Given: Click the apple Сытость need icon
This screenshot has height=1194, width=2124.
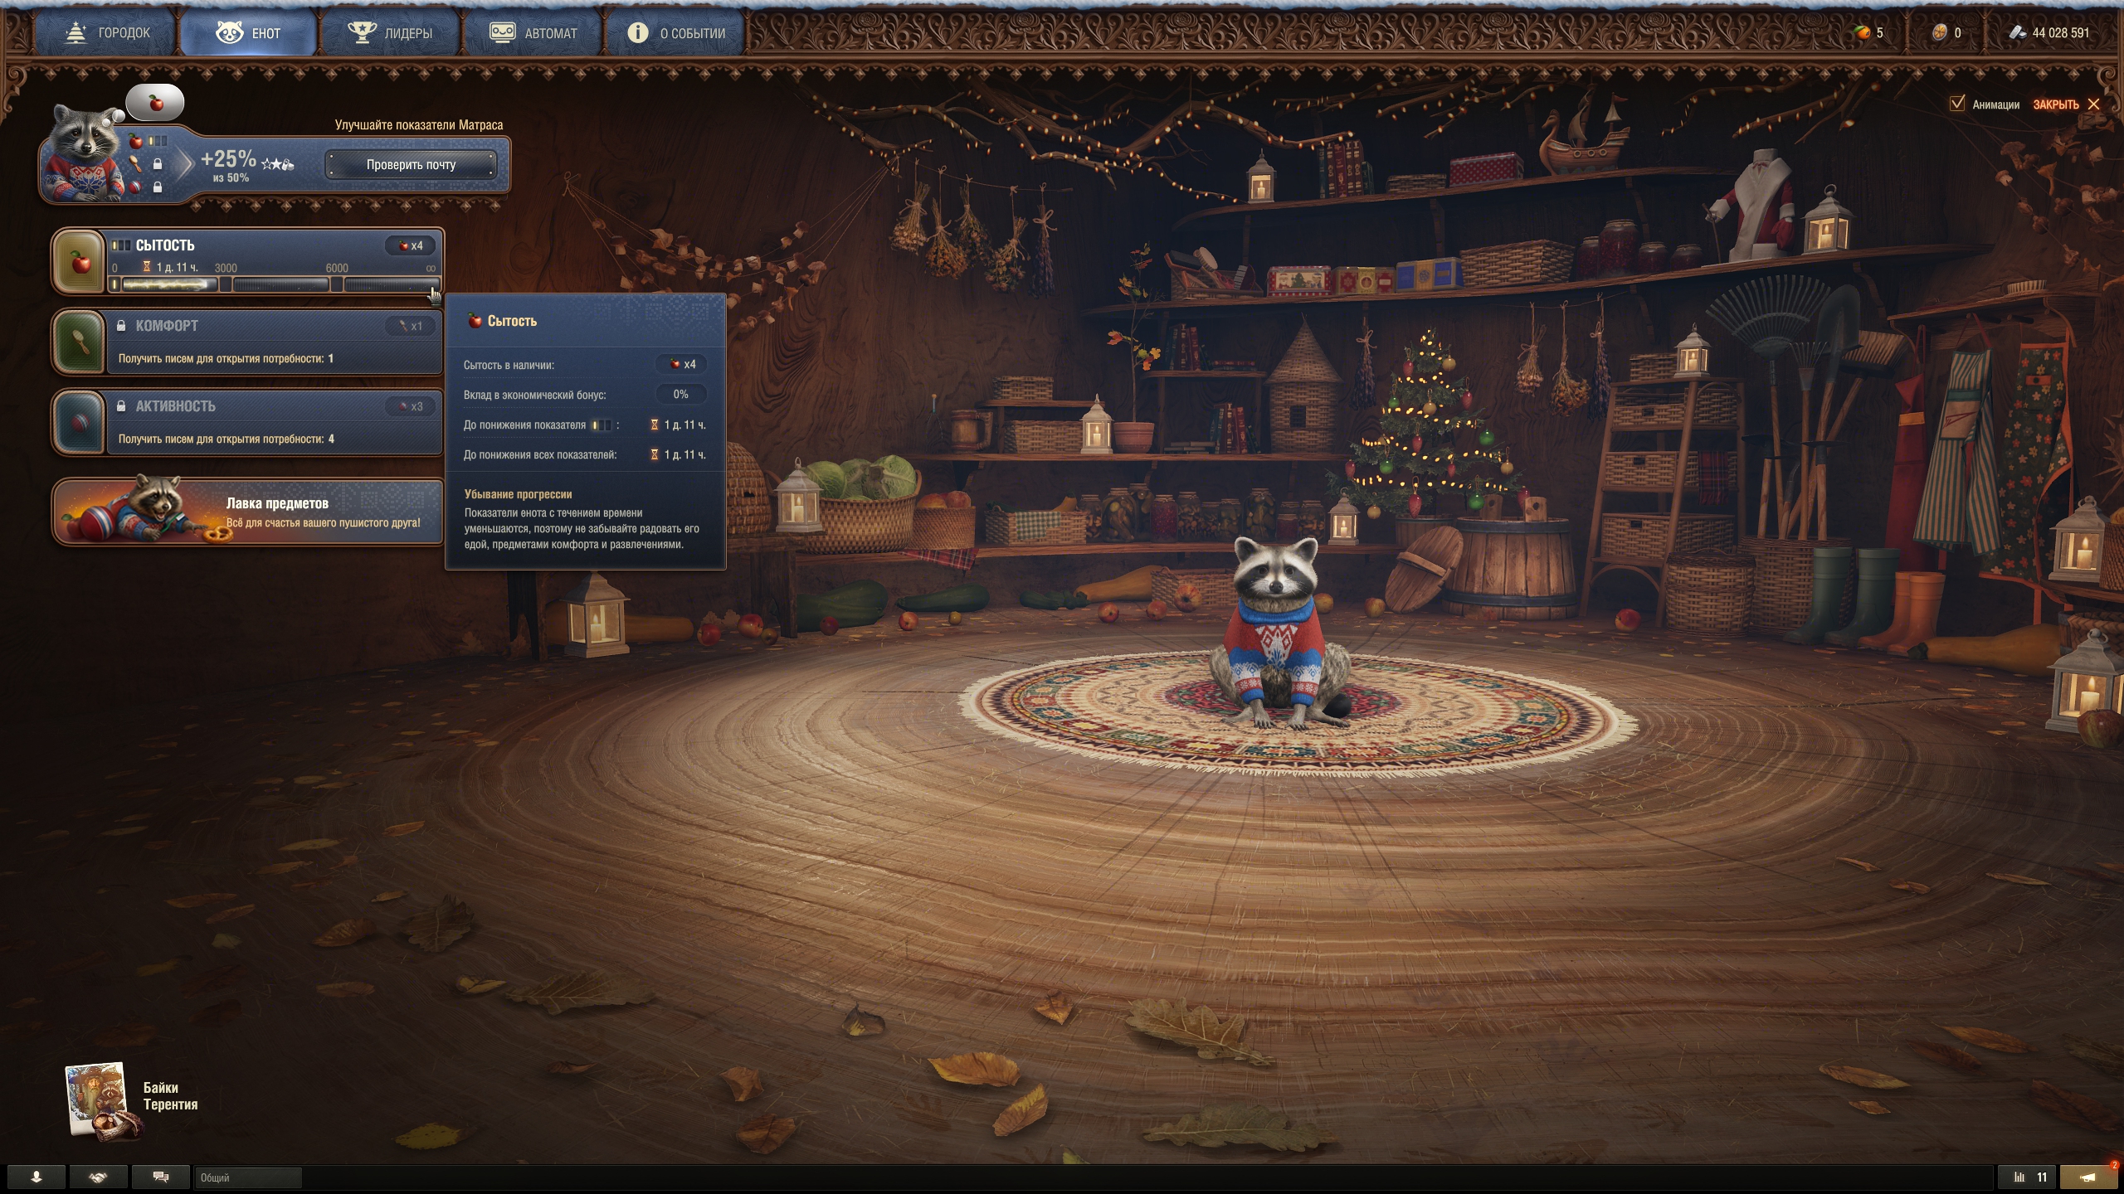Looking at the screenshot, I should [x=80, y=262].
